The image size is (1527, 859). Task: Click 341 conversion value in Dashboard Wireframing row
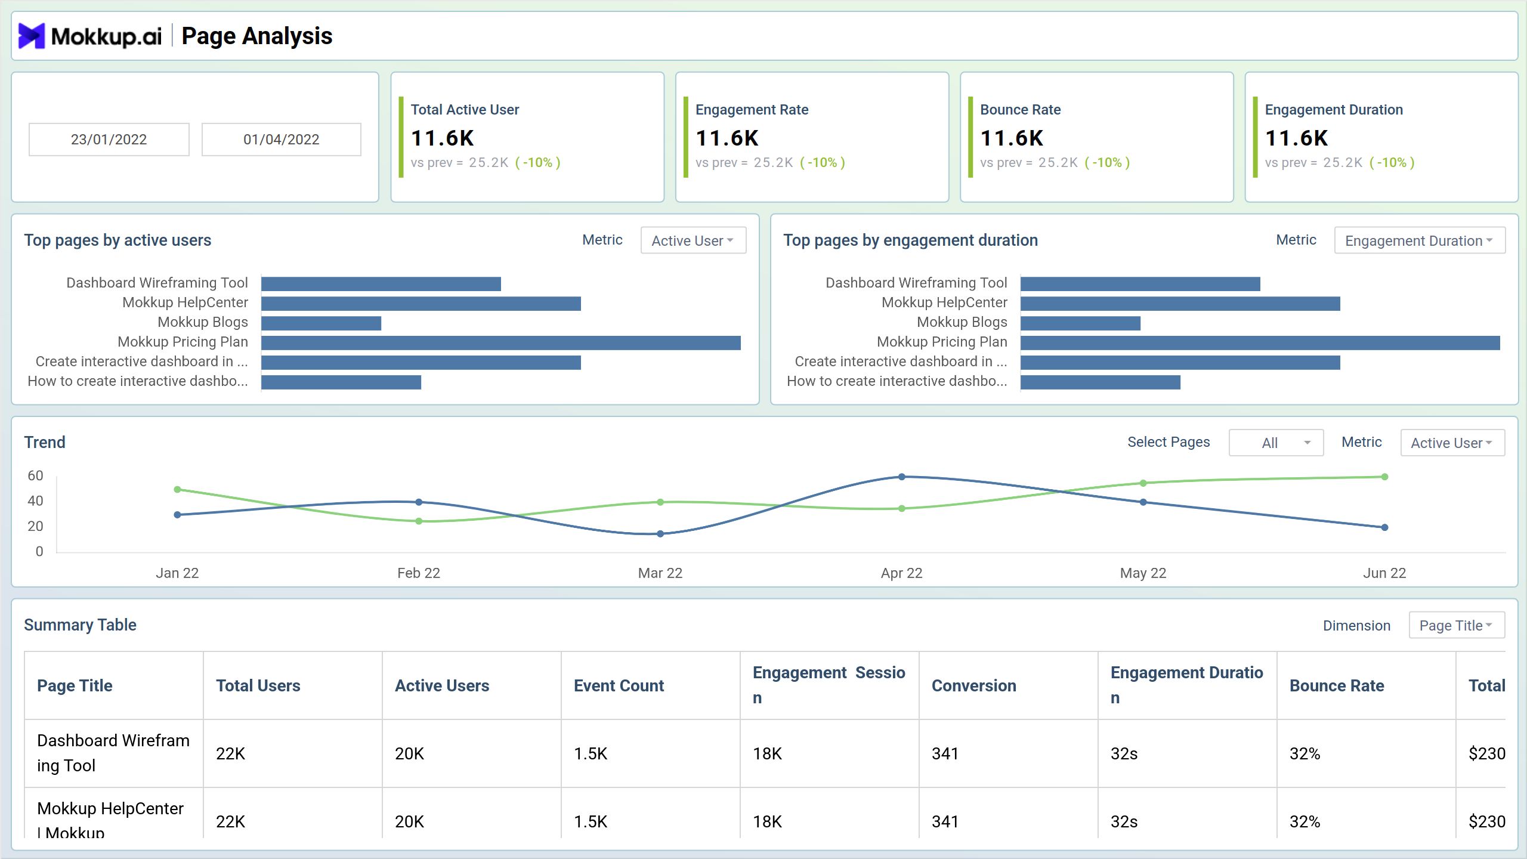coord(945,753)
